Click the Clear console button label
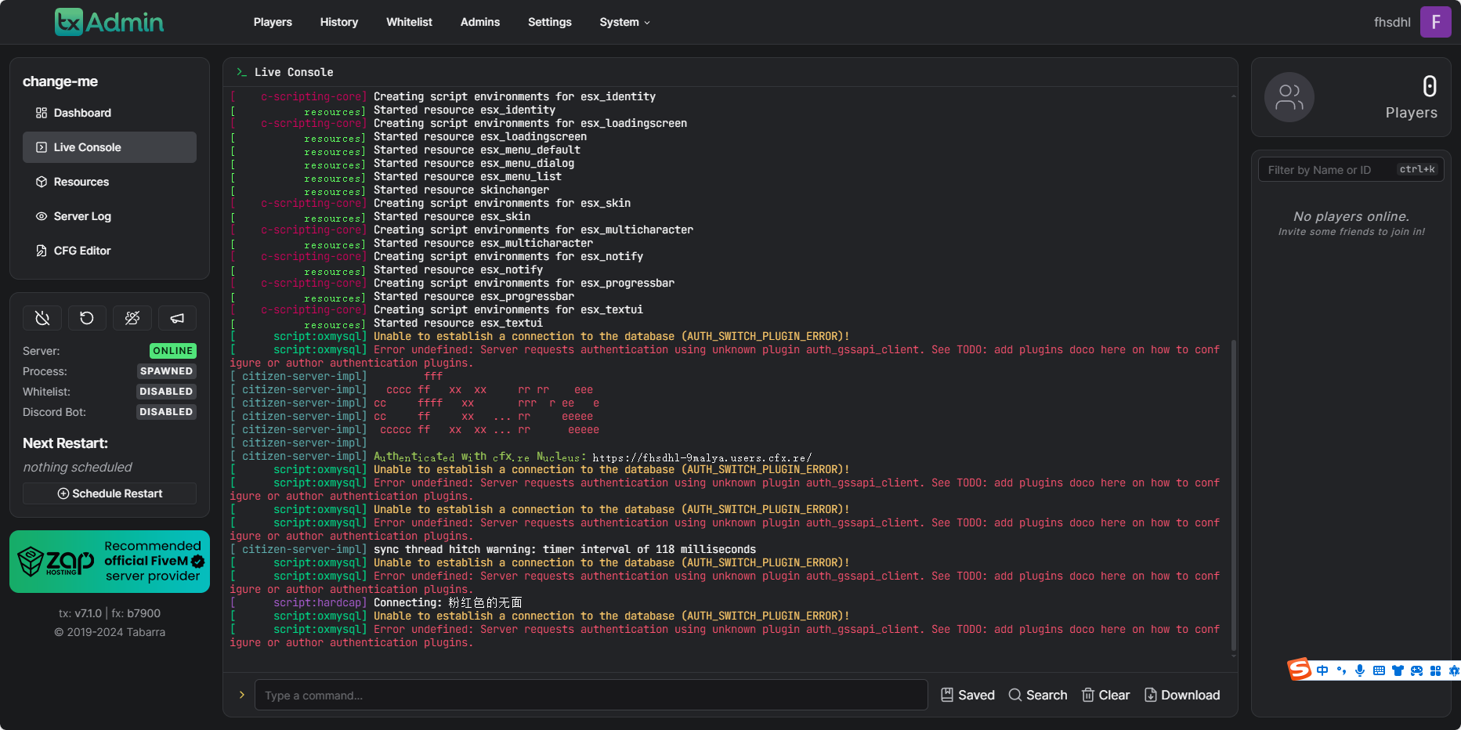 (1114, 695)
